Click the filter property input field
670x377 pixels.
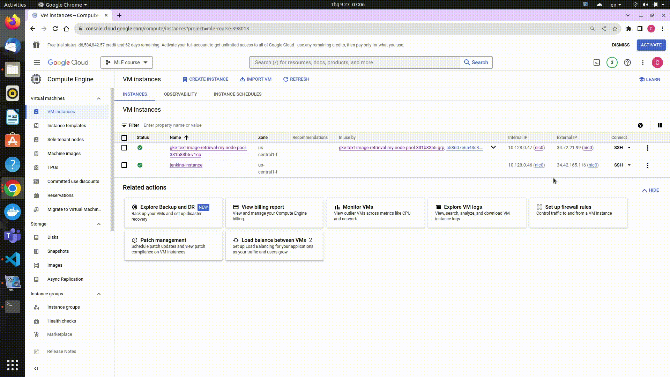click(172, 125)
